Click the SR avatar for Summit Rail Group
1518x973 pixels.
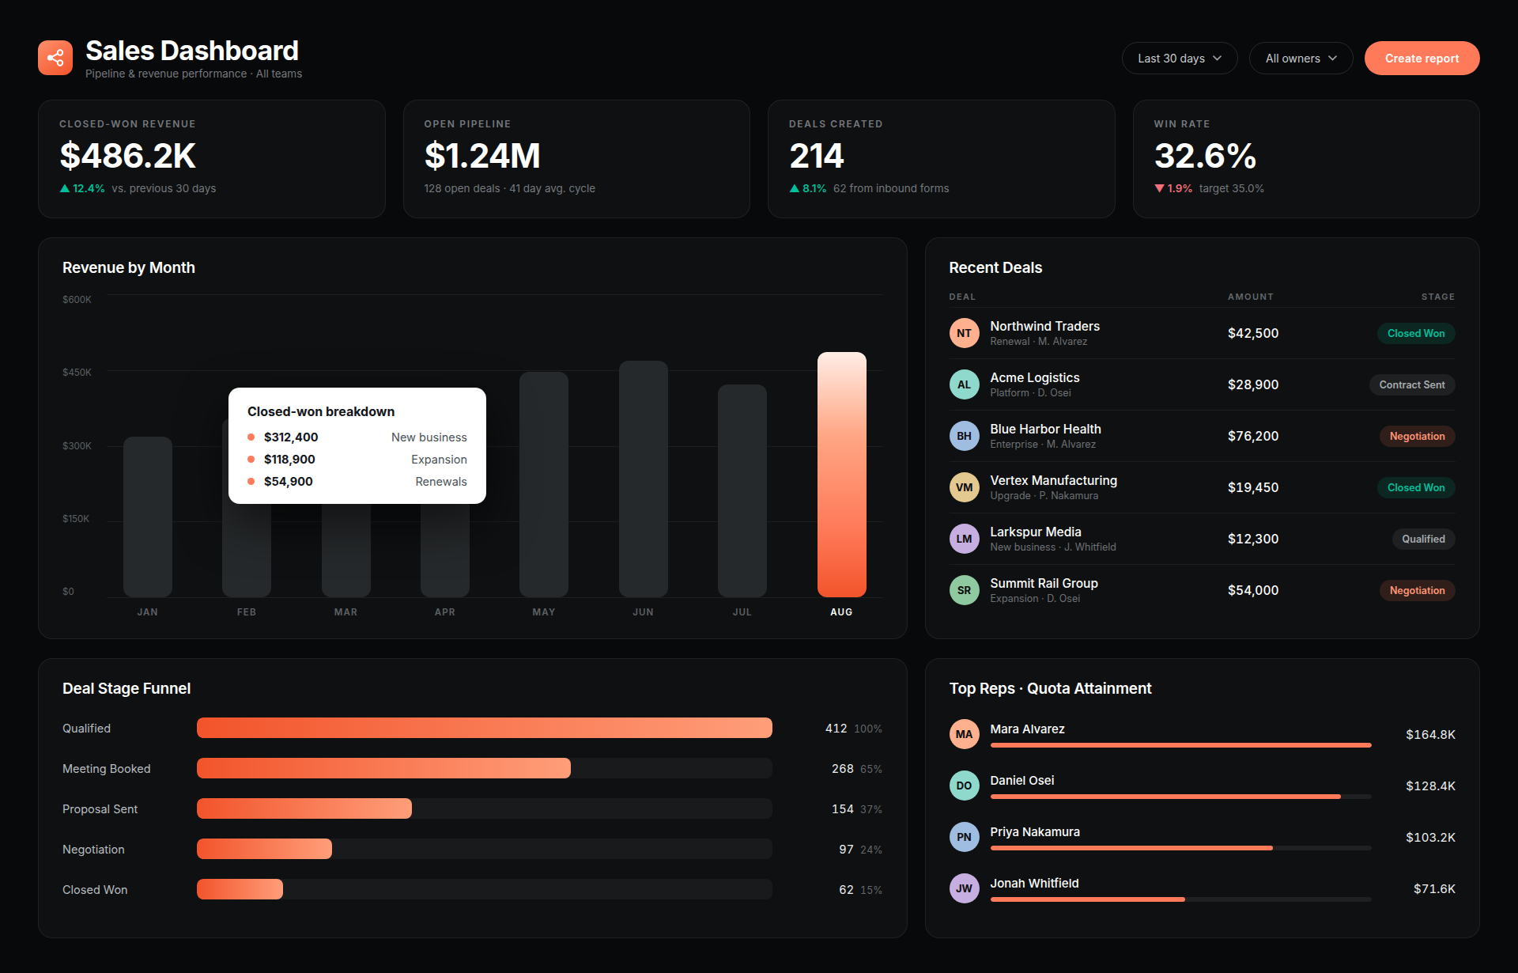(964, 590)
